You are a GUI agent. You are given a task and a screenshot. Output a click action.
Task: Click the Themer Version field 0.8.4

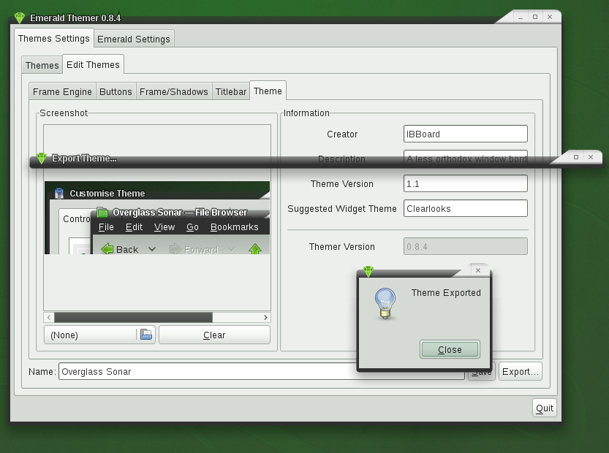click(465, 246)
